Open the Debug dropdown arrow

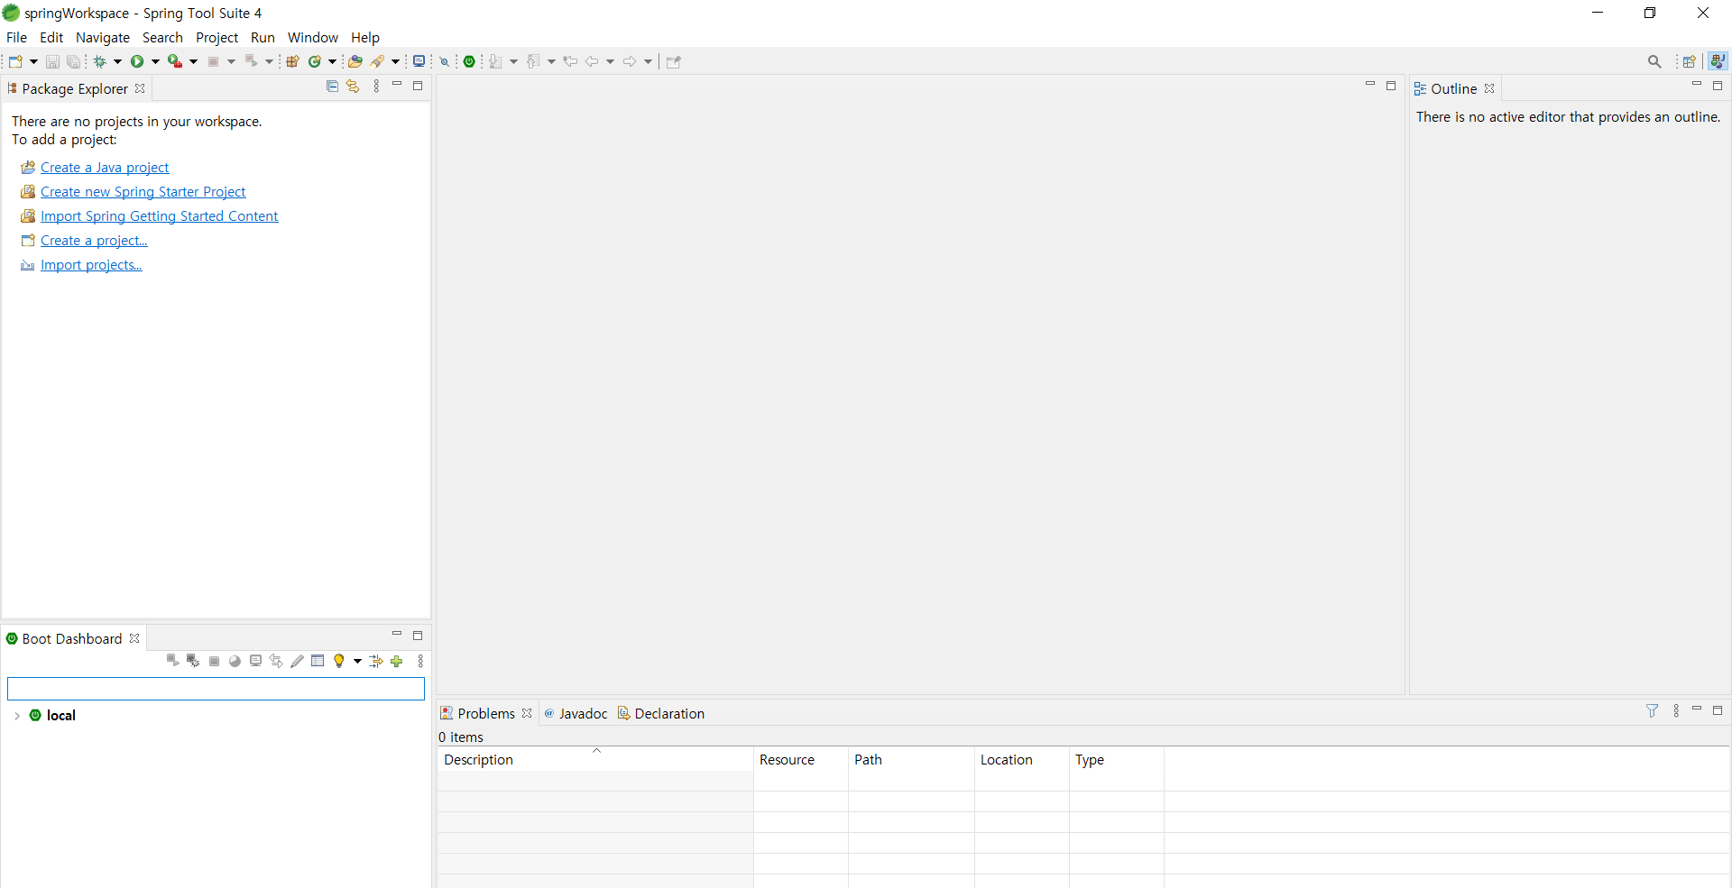[117, 61]
